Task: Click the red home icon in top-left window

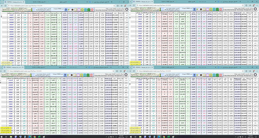Action: (92, 10)
